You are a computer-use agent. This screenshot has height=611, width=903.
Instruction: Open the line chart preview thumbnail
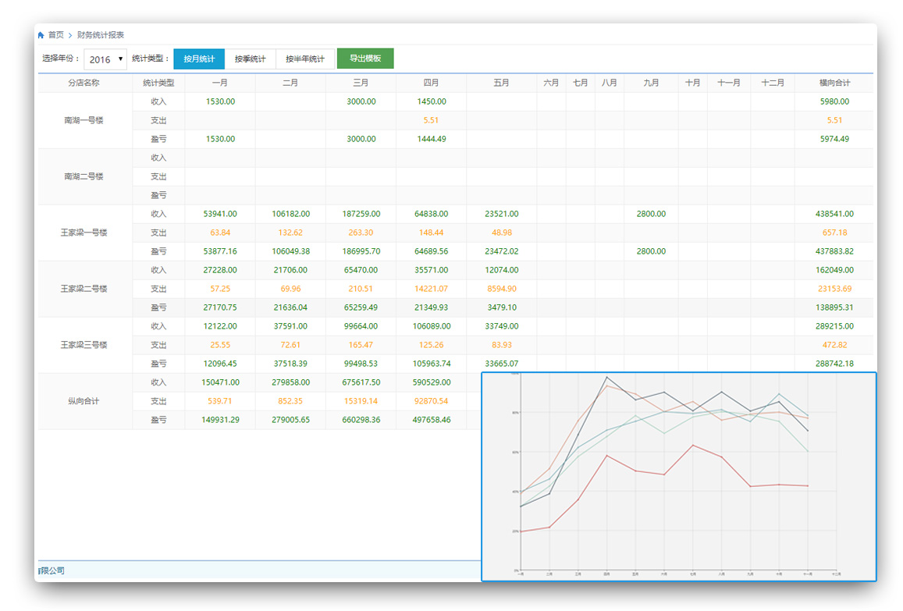678,476
